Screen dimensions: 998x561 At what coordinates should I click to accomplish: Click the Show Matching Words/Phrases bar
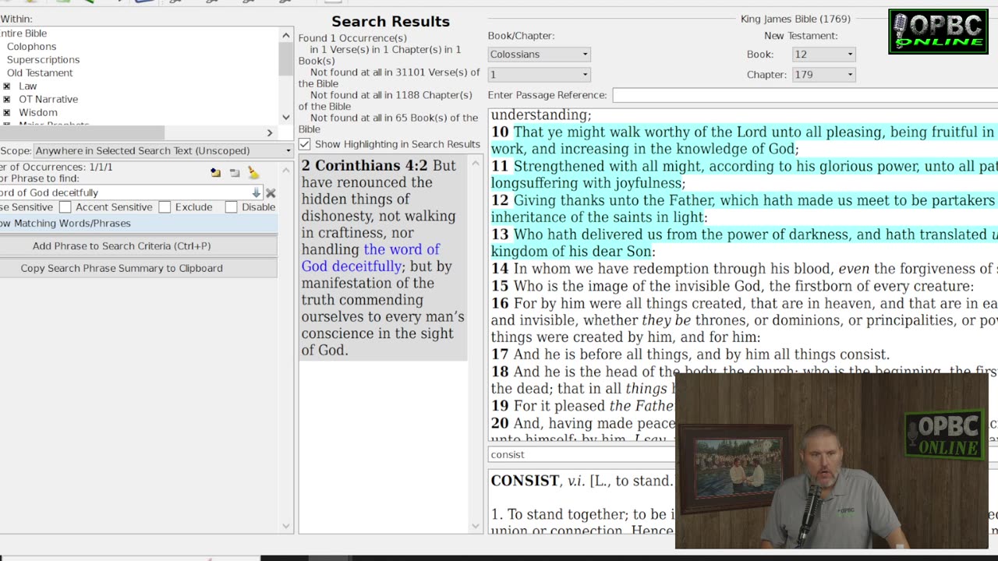(x=138, y=224)
